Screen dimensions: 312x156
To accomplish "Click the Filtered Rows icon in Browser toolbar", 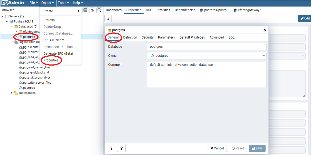I will pos(93,10).
